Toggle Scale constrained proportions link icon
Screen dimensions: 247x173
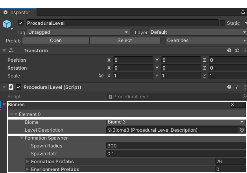(101, 76)
